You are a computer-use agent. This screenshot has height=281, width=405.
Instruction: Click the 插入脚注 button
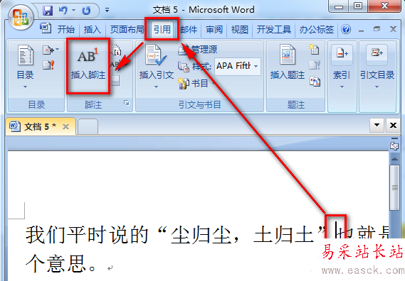[88, 66]
